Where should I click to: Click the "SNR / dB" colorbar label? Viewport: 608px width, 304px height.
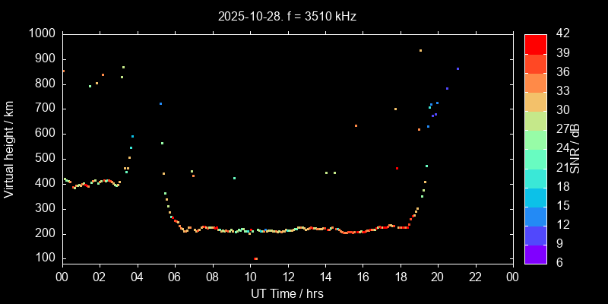pyautogui.click(x=577, y=149)
